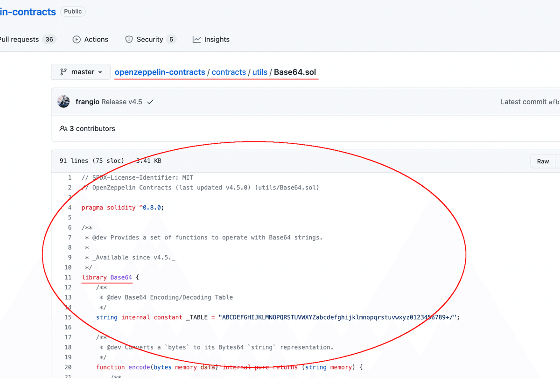Viewport: 560px width, 378px height.
Task: Click the _TABLE constant string line
Action: (x=278, y=317)
